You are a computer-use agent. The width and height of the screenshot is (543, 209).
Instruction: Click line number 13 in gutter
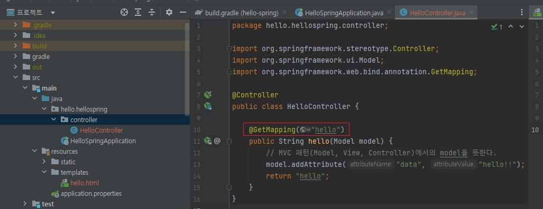[197, 164]
